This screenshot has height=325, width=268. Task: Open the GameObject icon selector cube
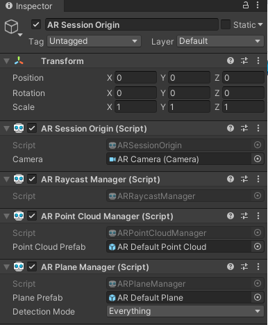pos(12,26)
